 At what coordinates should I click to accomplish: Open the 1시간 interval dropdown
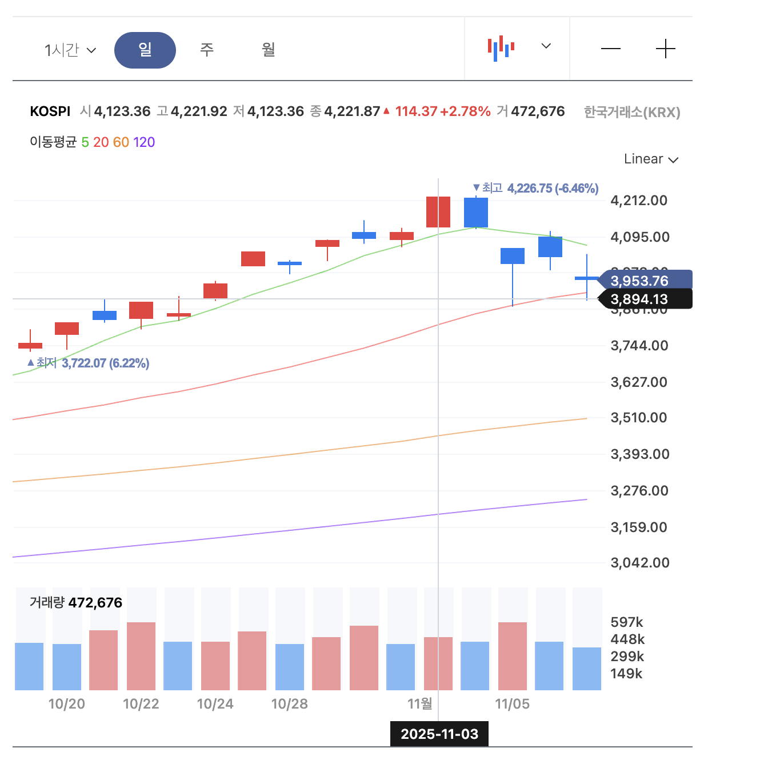(x=70, y=50)
